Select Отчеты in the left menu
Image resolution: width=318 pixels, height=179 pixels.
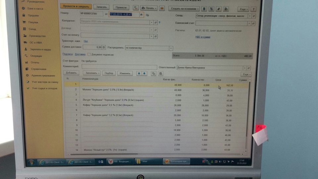click(x=35, y=63)
